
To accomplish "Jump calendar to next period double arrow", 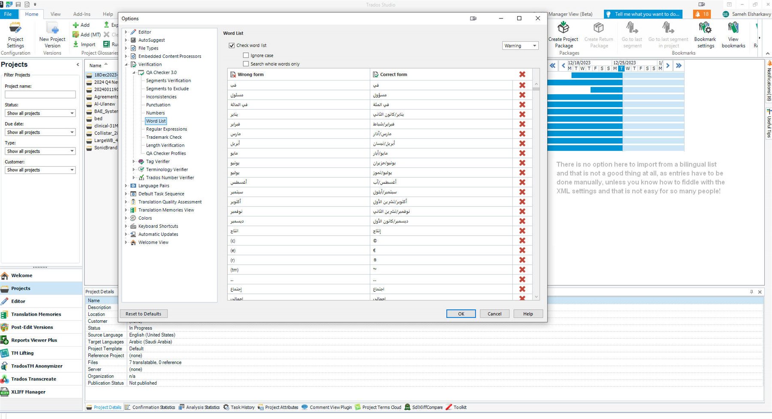I will coord(679,66).
